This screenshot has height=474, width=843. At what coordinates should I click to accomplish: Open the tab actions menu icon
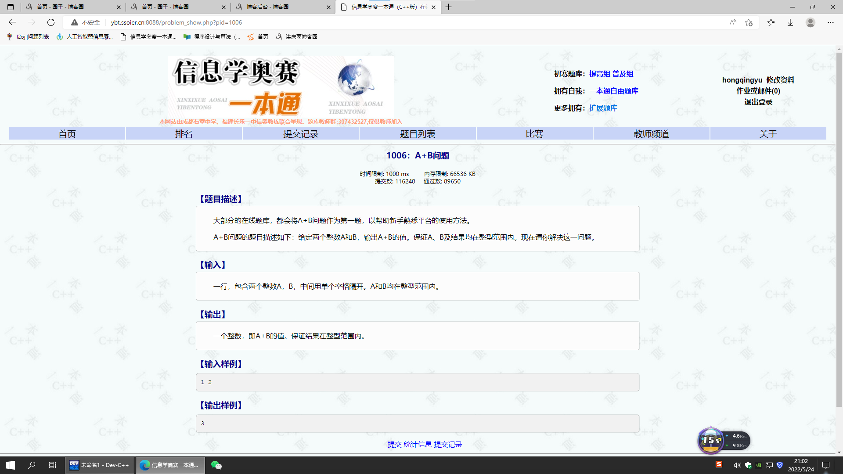(x=11, y=7)
